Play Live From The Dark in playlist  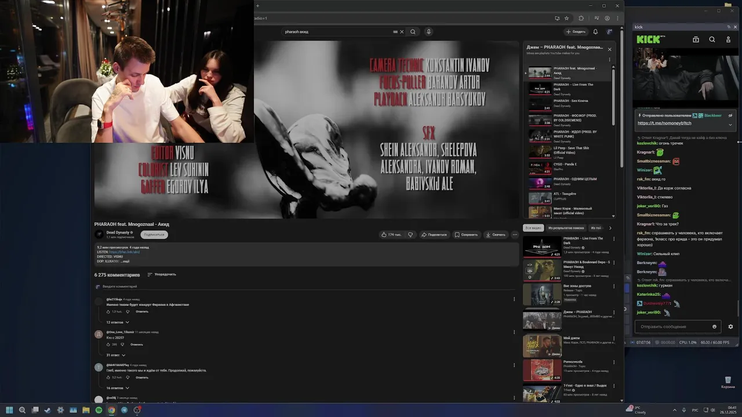tap(568, 89)
